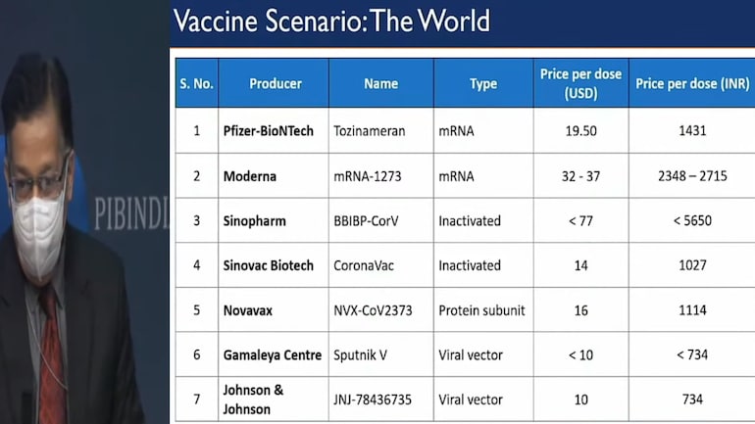Screen dimensions: 755x424
Task: Click the 'Moderna' producer cell
Action: 249,176
